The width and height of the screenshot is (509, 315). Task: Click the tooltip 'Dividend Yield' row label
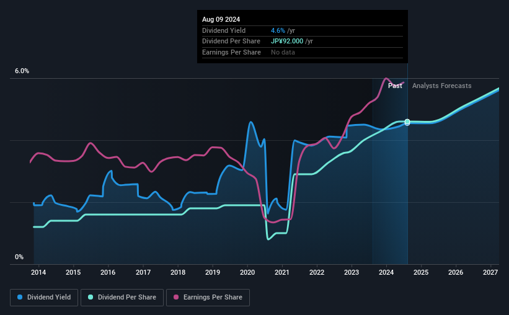[224, 30]
